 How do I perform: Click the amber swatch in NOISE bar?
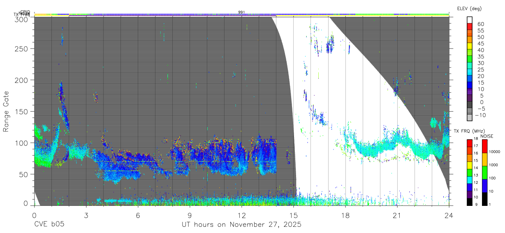485,159
